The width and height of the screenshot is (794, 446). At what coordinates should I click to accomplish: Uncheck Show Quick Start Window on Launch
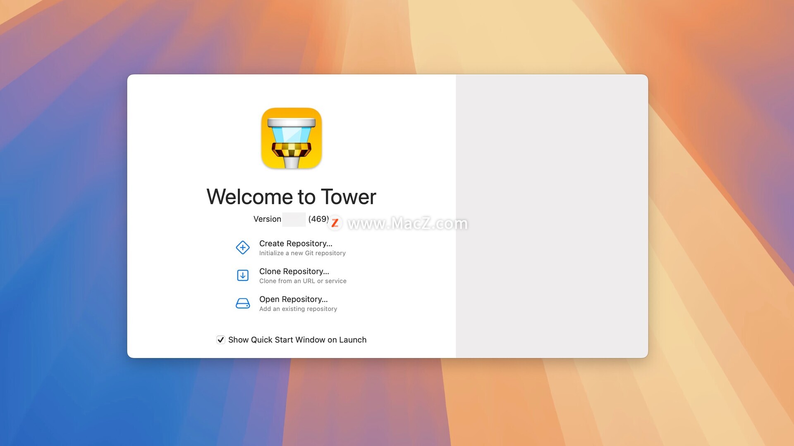click(221, 340)
